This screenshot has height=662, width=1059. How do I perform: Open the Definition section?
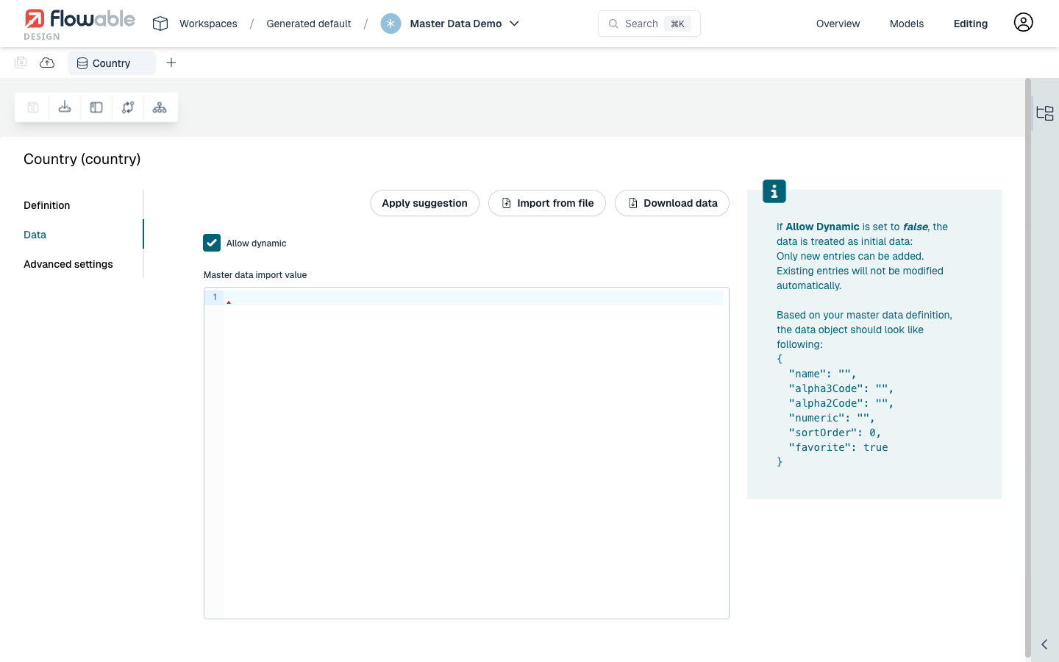click(47, 205)
